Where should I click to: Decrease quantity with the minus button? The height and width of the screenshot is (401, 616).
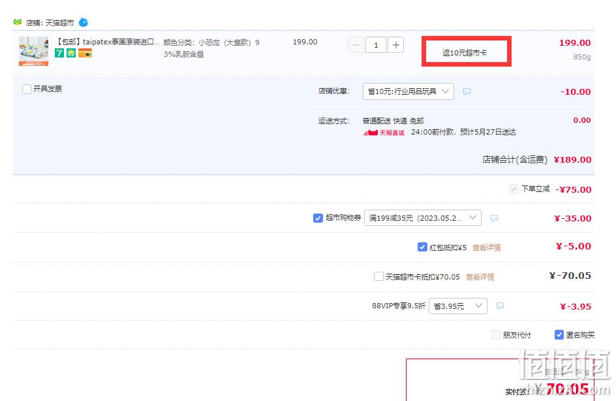356,45
